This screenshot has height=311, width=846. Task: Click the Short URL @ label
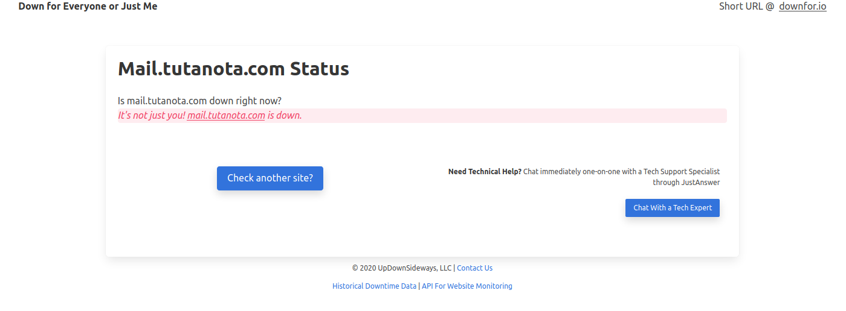[x=746, y=7]
